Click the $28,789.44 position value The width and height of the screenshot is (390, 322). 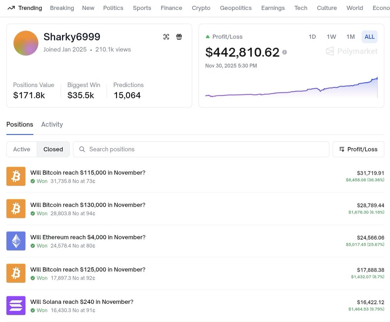tap(370, 206)
